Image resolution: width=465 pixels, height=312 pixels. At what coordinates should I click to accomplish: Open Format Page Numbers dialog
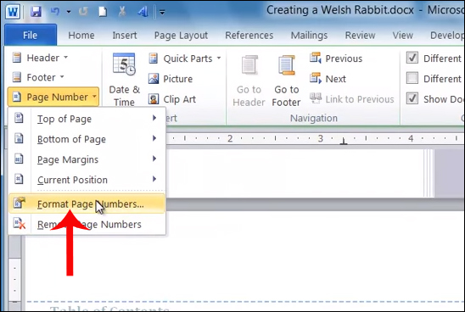point(87,203)
